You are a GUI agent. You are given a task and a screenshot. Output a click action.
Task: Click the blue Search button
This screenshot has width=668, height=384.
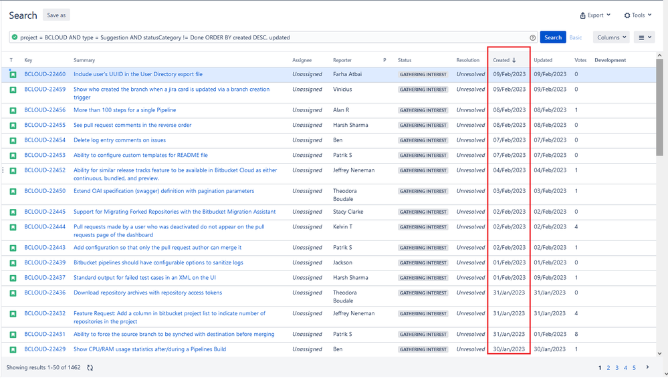point(552,37)
